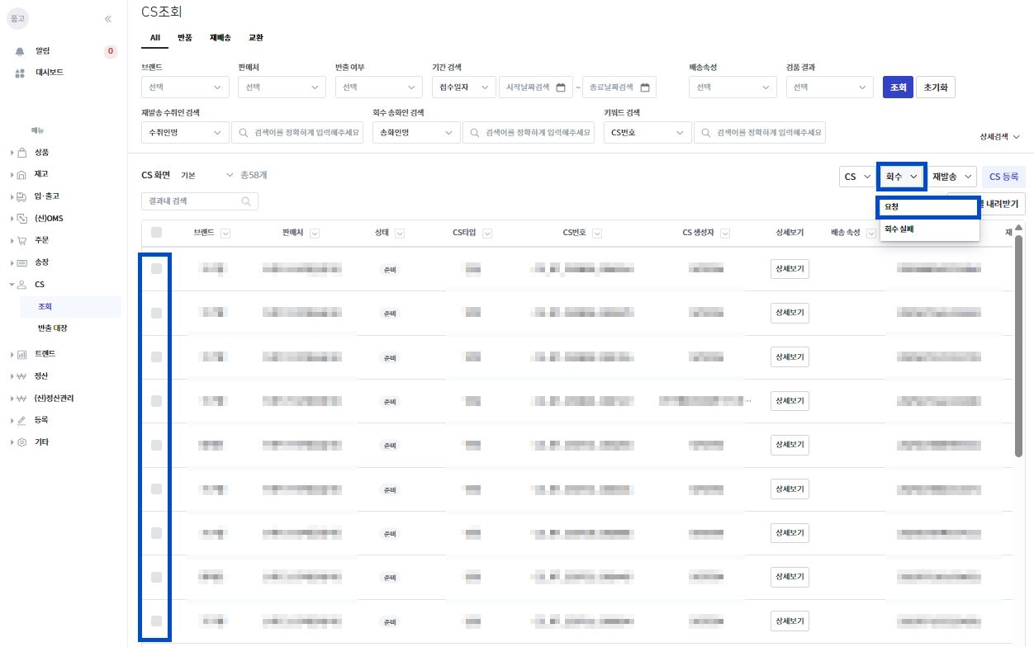
Task: Open 송장 menu via the invoice icon
Action: coord(22,262)
